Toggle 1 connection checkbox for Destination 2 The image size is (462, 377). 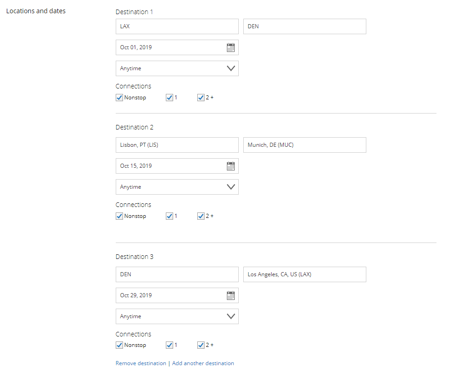tap(169, 216)
